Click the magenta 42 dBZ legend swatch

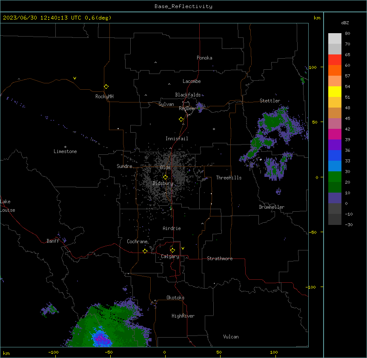pyautogui.click(x=335, y=134)
